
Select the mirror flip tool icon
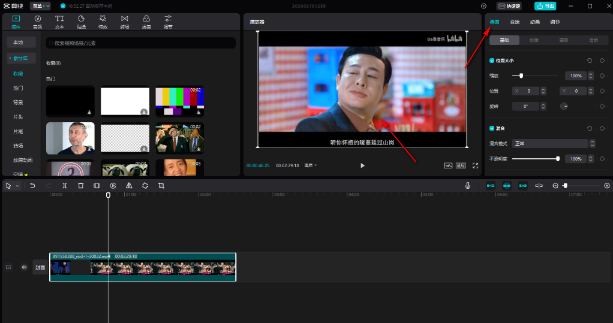tap(129, 186)
